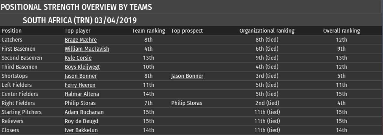This screenshot has height=135, width=383.
Task: Click the South Africa (TRN) section heading
Action: point(80,21)
